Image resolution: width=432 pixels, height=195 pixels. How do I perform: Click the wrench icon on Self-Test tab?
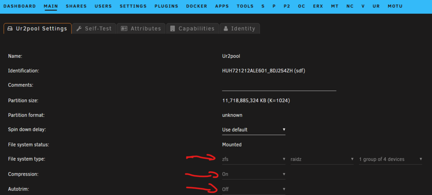[x=79, y=28]
